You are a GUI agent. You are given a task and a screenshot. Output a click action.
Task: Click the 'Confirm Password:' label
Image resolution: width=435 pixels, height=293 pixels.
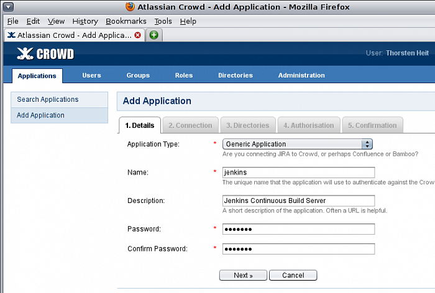[157, 249]
